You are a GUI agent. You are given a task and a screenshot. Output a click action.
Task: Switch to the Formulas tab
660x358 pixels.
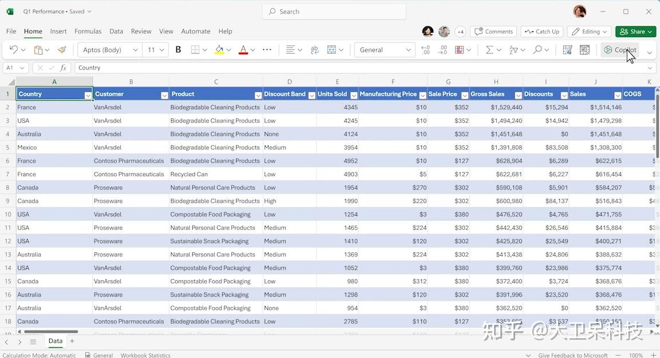pos(88,31)
